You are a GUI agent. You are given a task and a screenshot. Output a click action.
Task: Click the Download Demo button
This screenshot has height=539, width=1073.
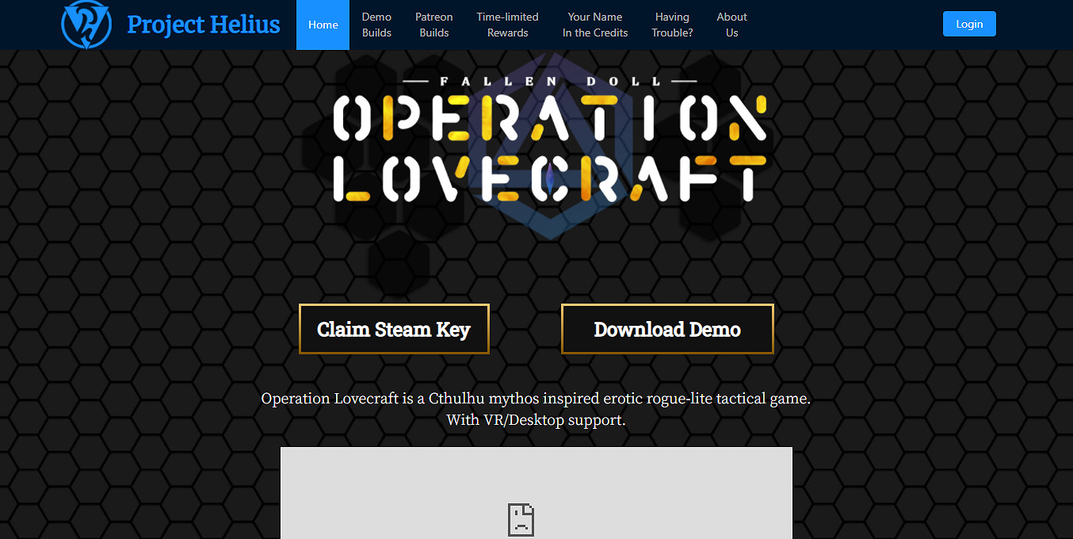[x=667, y=329]
